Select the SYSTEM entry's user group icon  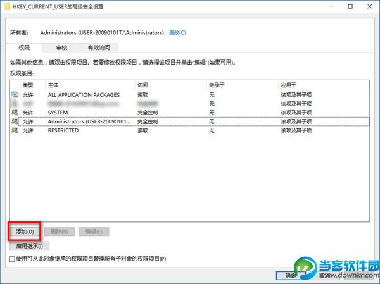tap(15, 113)
